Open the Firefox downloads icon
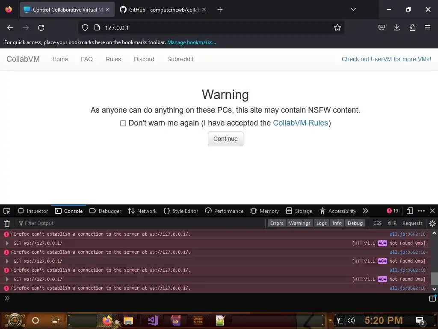The image size is (438, 329). pyautogui.click(x=397, y=27)
